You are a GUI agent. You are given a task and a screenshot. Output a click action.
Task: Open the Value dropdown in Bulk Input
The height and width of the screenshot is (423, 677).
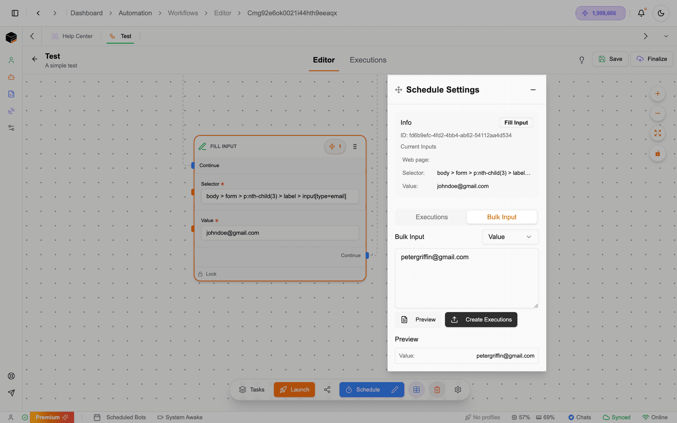pyautogui.click(x=510, y=237)
